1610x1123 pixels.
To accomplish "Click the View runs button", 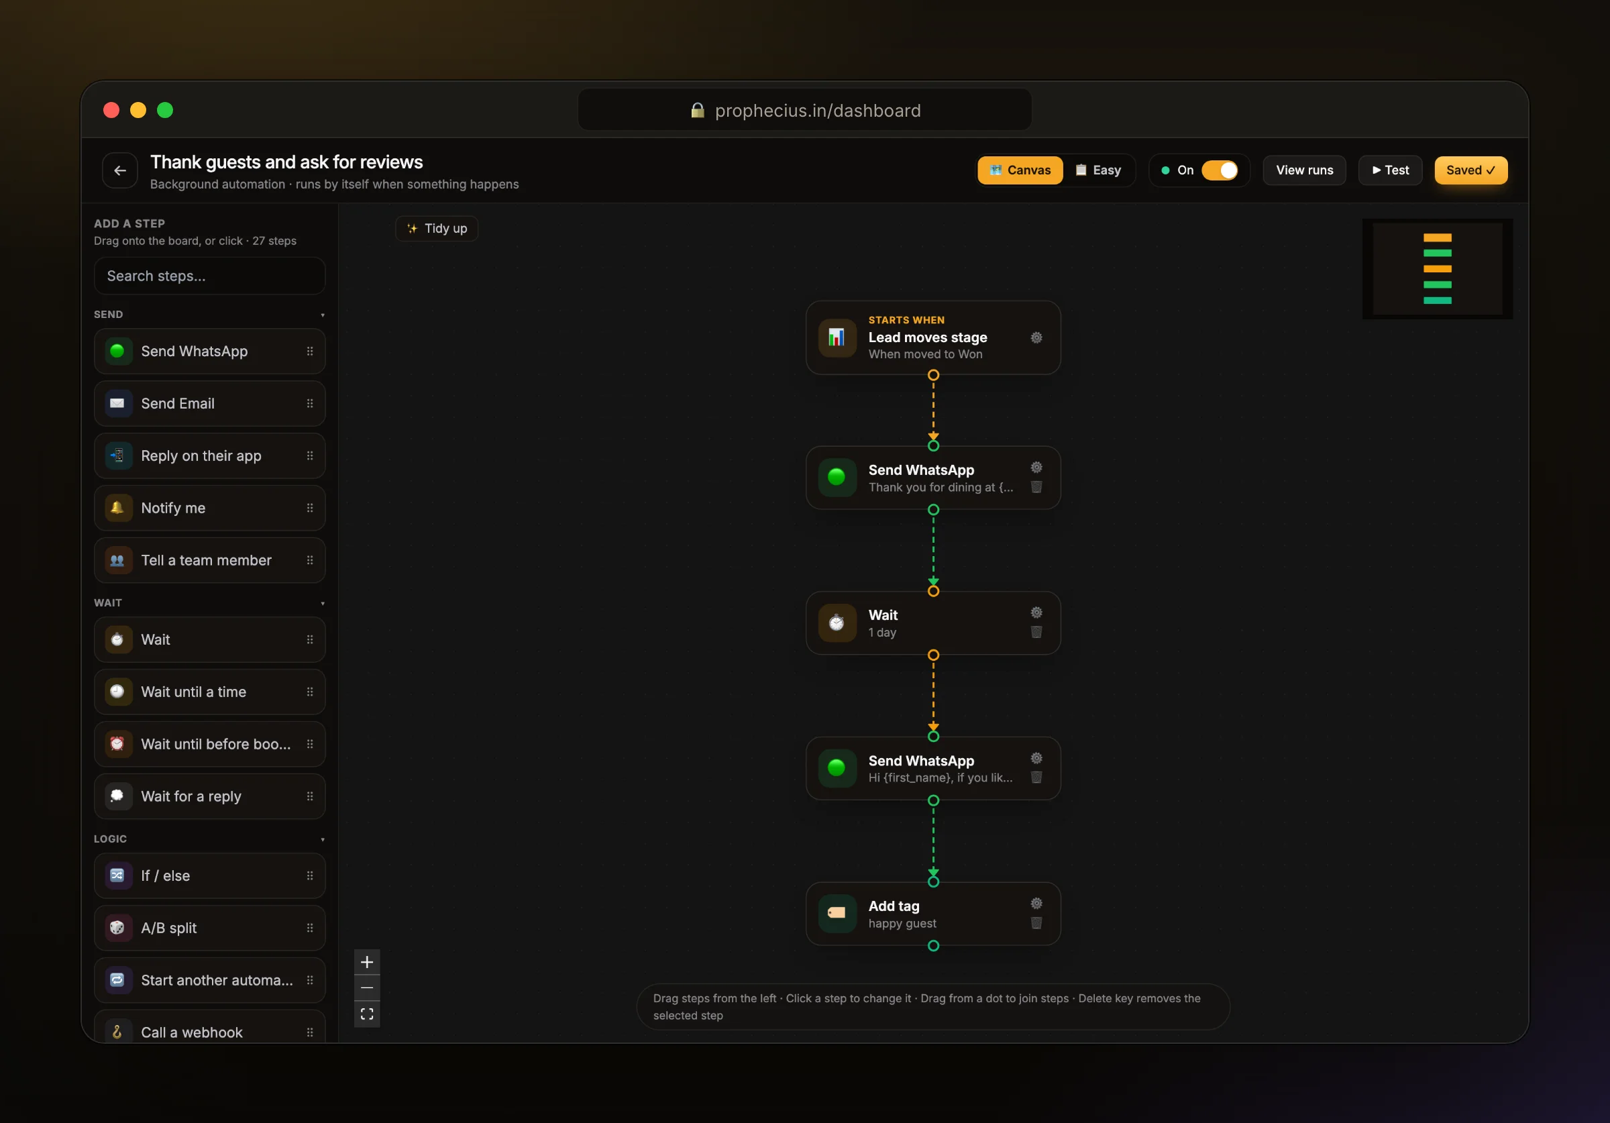I will 1304,170.
